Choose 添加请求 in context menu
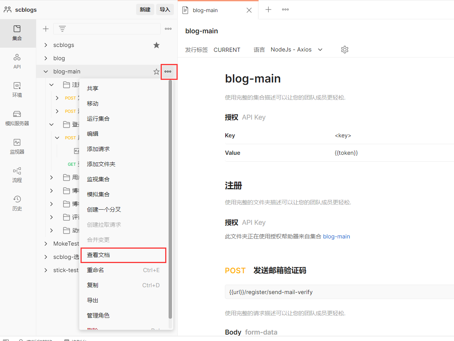 coord(124,149)
